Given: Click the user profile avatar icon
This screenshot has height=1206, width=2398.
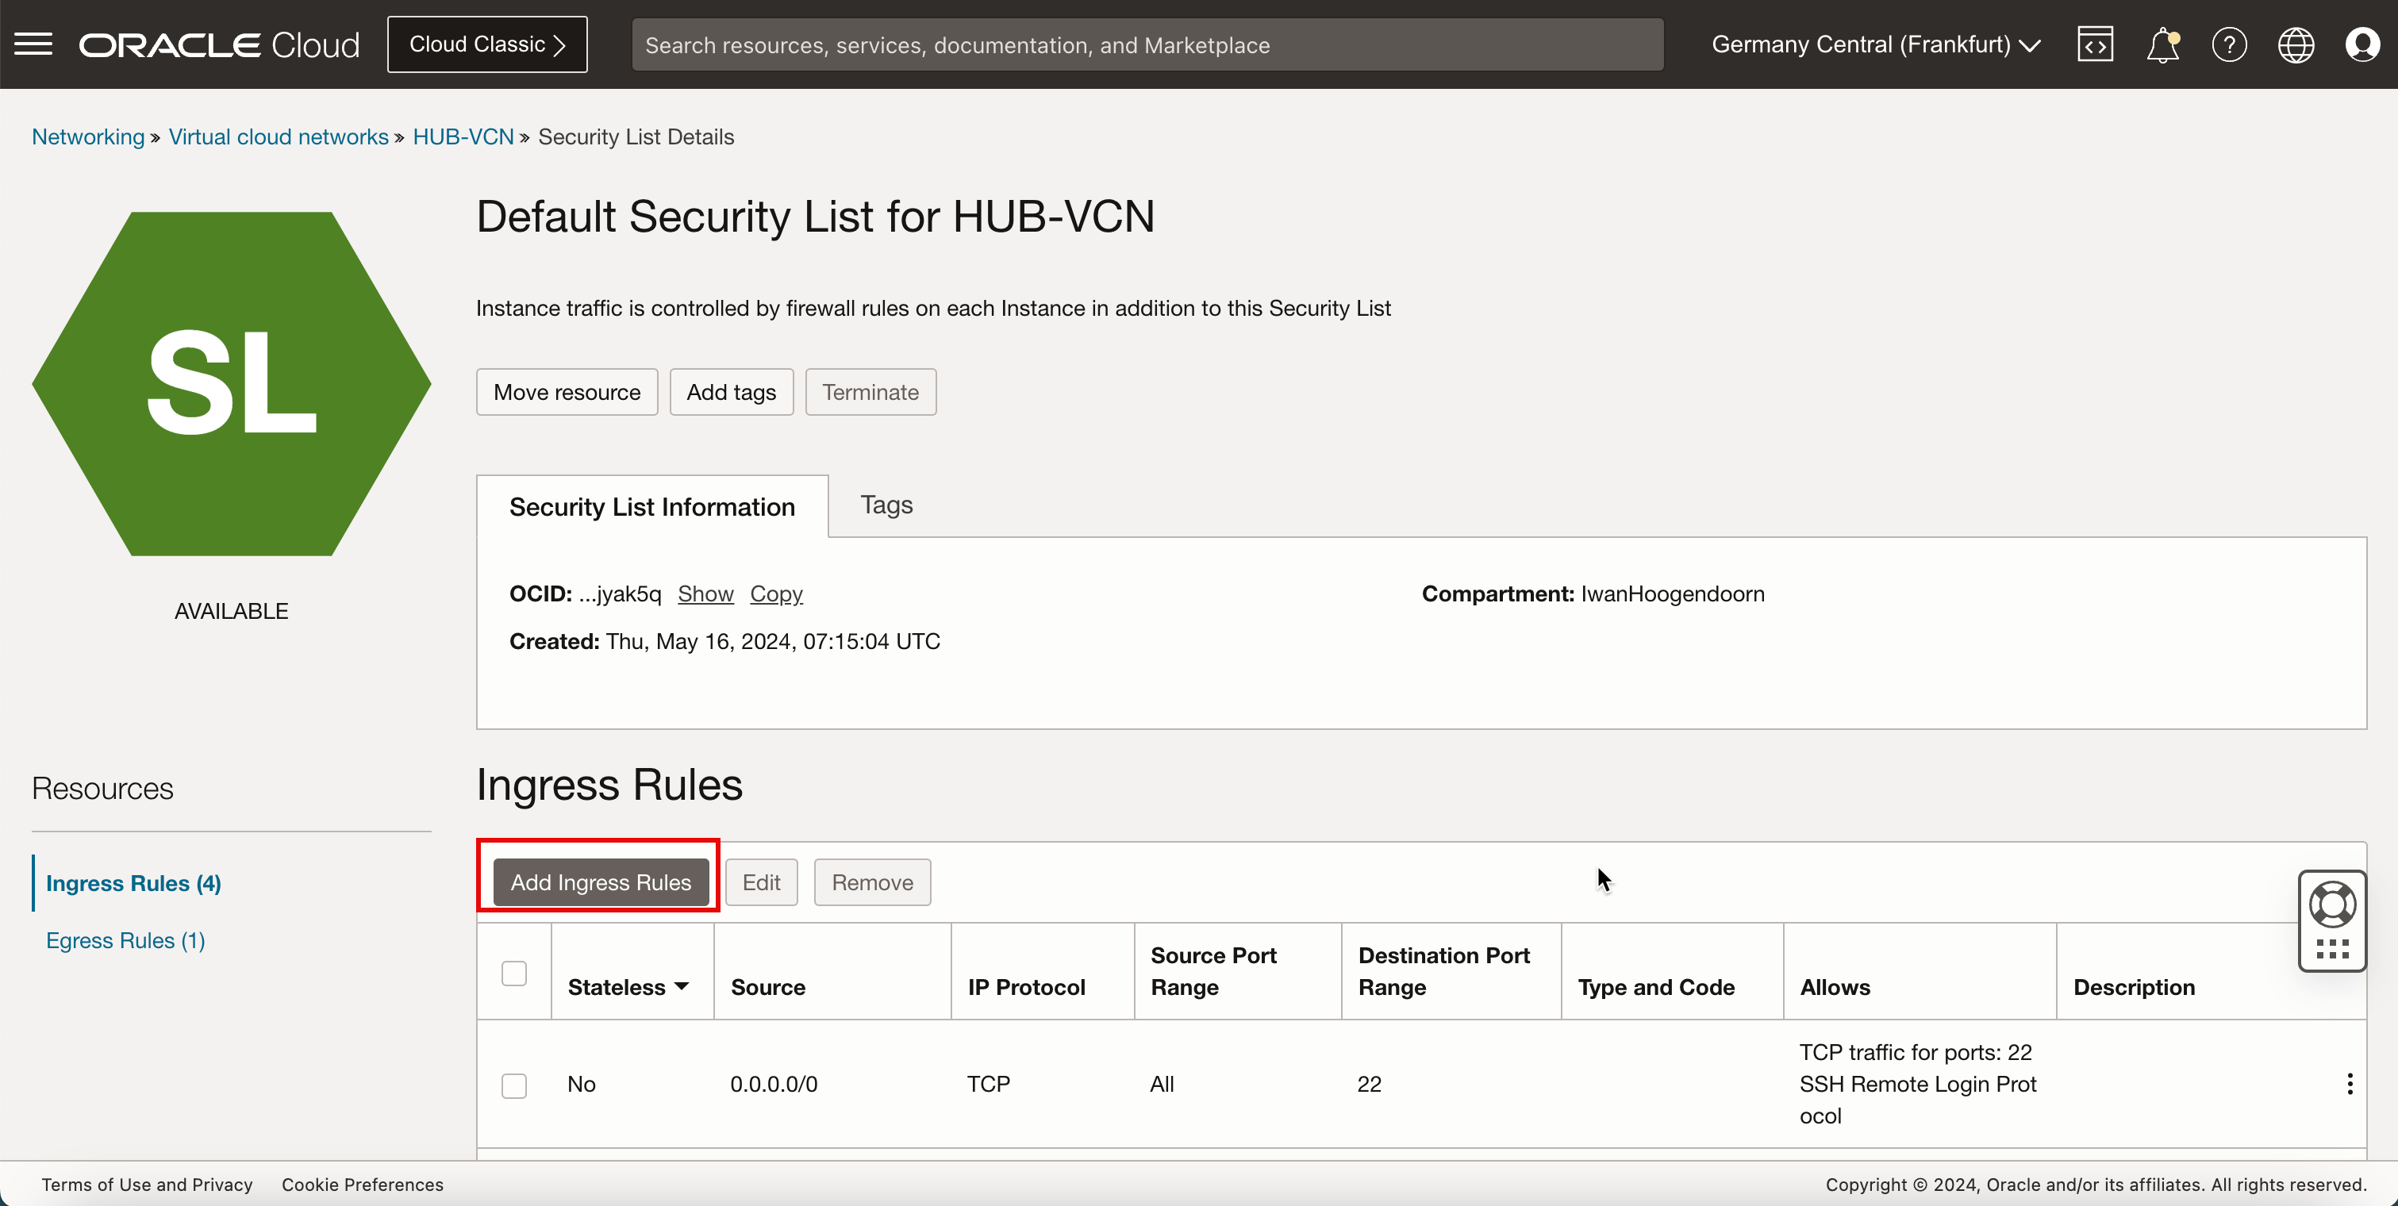Looking at the screenshot, I should 2362,44.
